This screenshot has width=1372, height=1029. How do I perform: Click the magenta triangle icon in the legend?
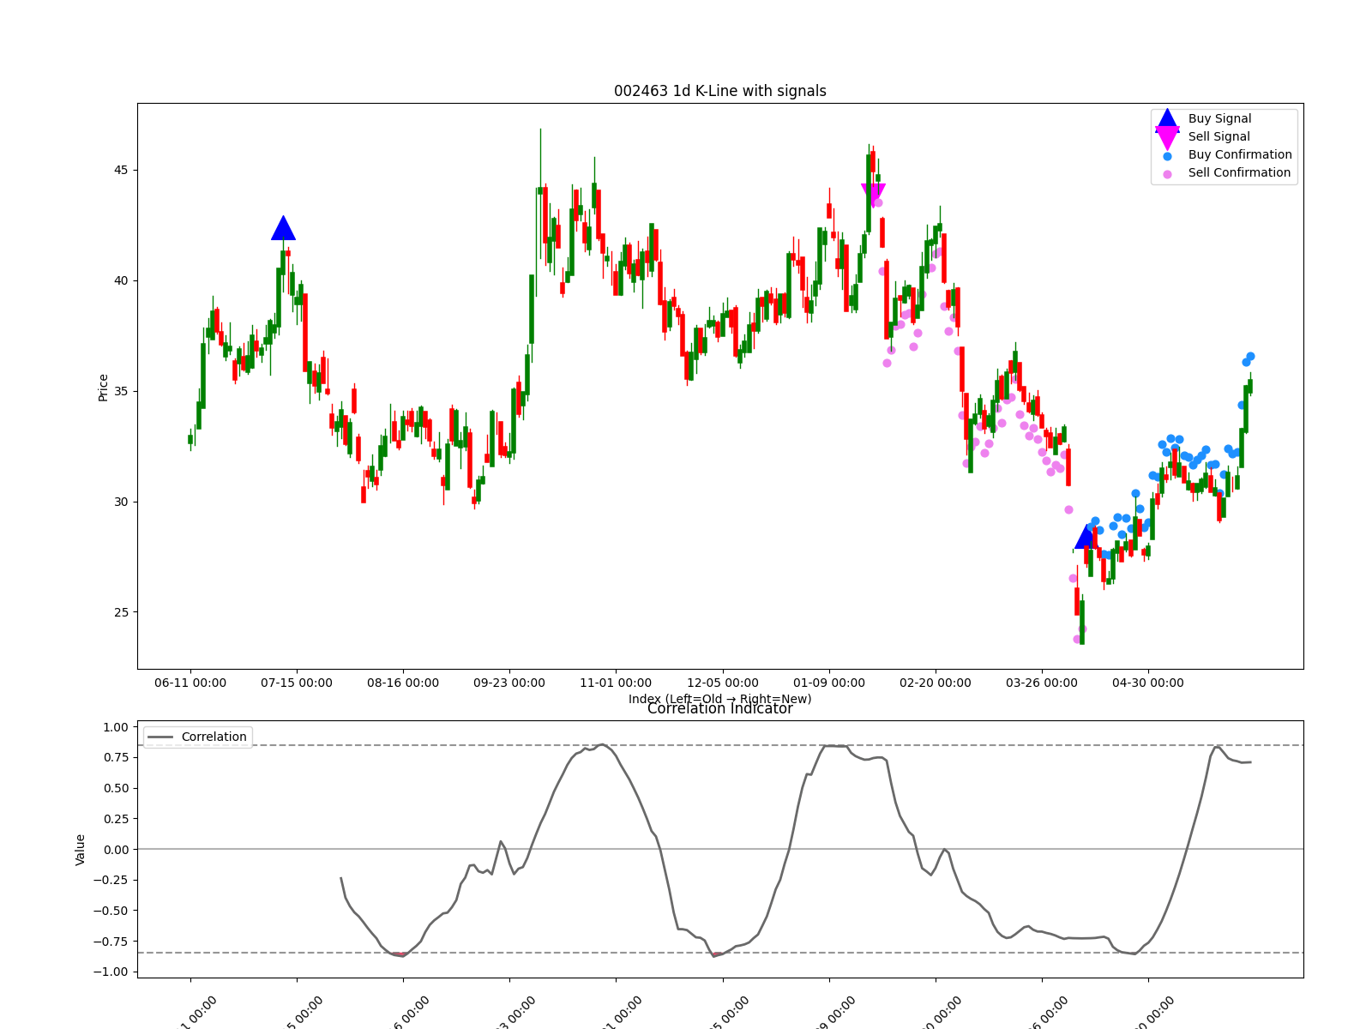[x=1167, y=137]
